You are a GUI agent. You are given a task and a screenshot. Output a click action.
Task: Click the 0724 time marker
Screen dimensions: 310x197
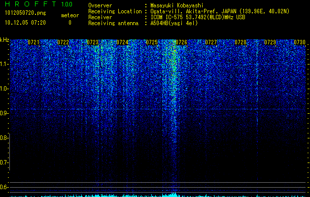122,42
